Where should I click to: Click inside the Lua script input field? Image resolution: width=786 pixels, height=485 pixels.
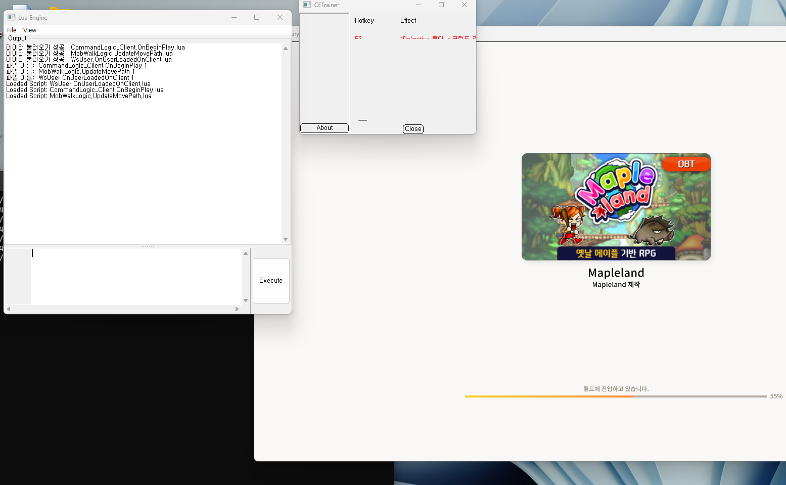pyautogui.click(x=136, y=276)
